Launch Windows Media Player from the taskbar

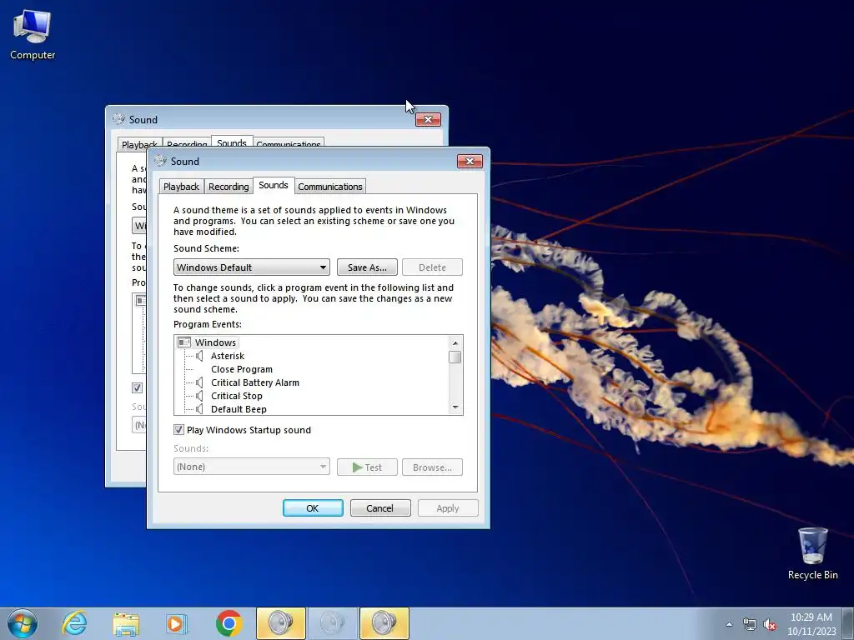(177, 623)
